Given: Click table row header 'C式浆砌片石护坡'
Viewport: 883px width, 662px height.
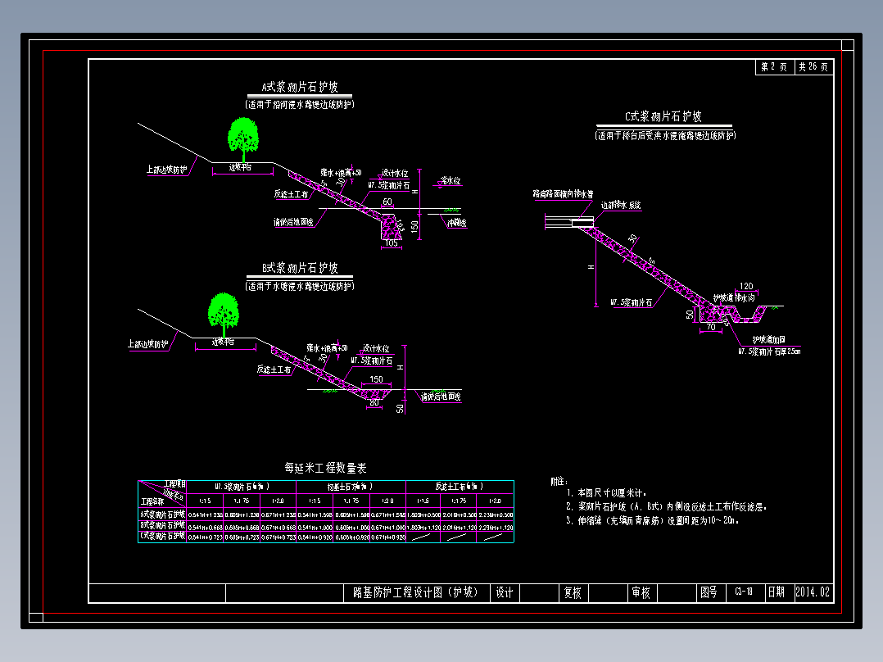Looking at the screenshot, I should tap(163, 536).
